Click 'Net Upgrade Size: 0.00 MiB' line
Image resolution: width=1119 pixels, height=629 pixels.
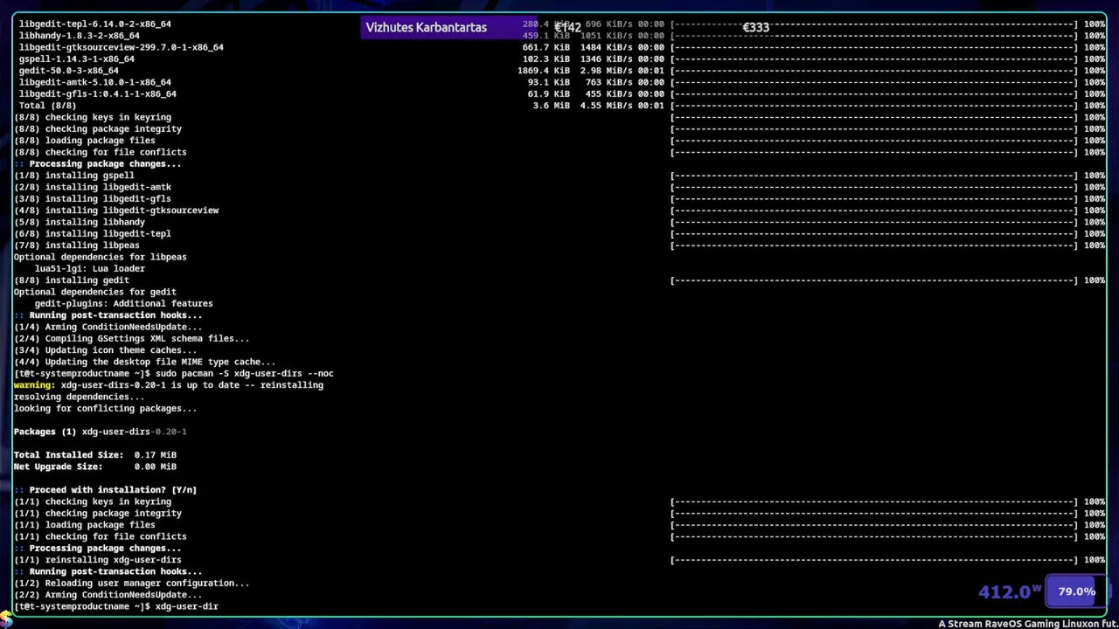tap(95, 467)
